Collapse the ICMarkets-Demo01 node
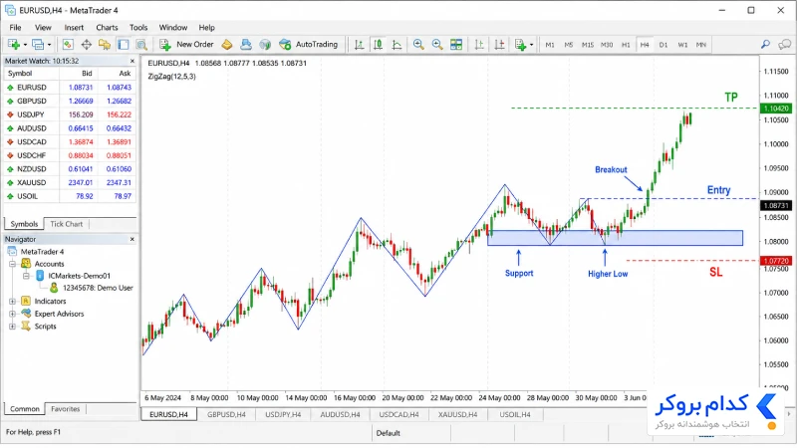This screenshot has width=797, height=448. (26, 276)
